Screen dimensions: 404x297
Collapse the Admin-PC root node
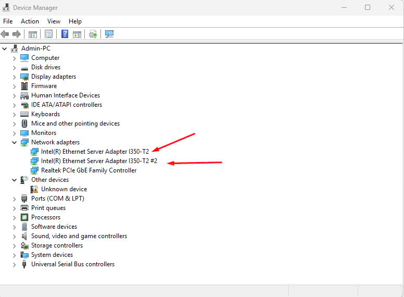pyautogui.click(x=4, y=48)
